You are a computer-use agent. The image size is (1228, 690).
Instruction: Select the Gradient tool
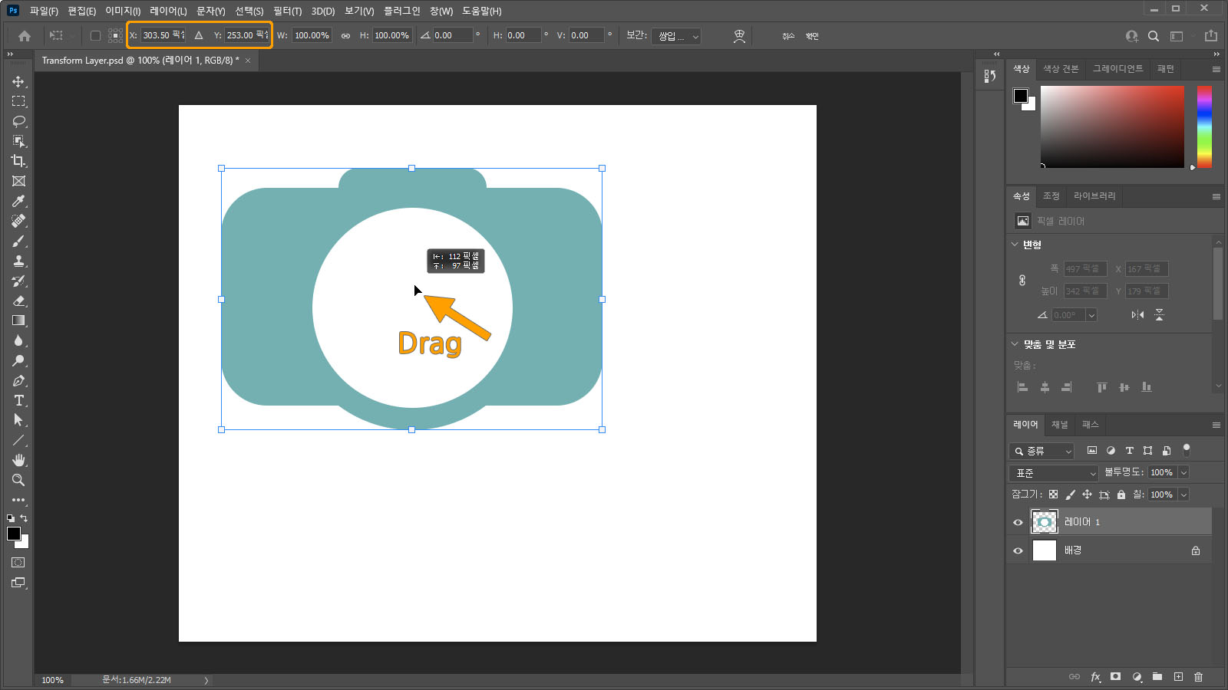pos(18,320)
